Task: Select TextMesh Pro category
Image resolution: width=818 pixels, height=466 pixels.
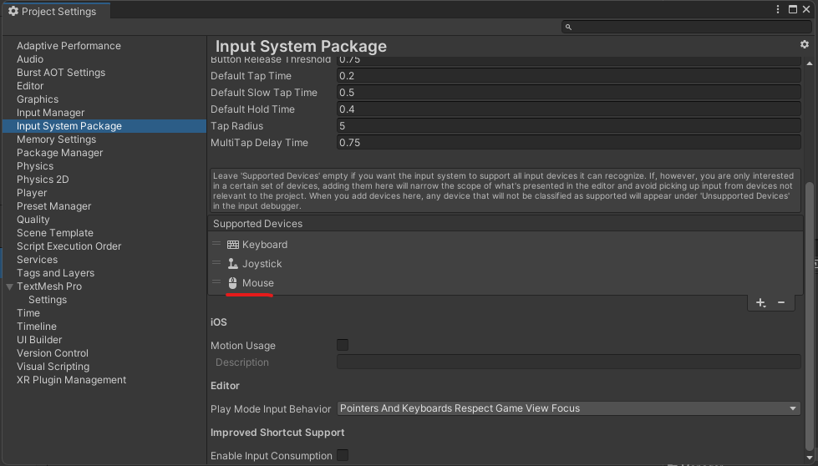Action: [49, 286]
